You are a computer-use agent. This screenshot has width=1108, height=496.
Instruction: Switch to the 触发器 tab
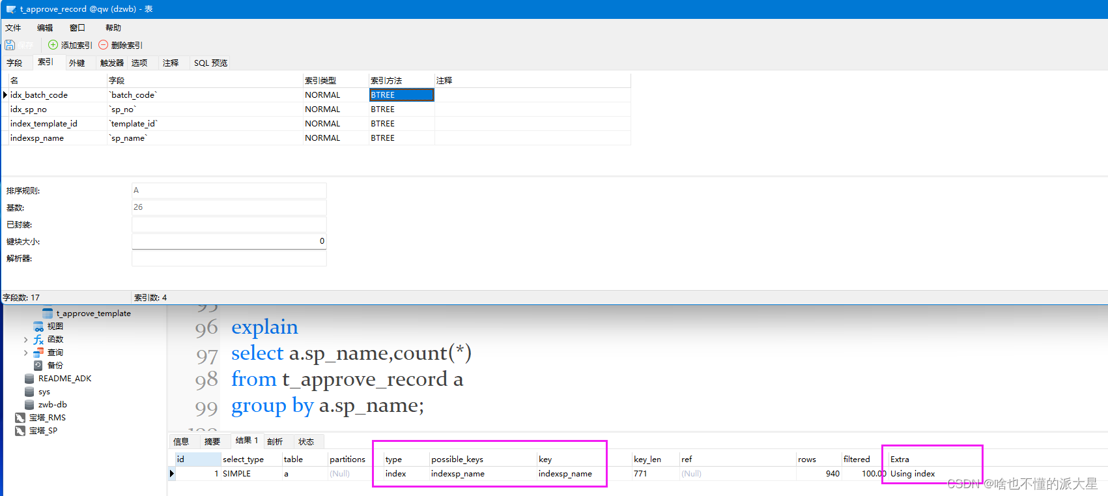(112, 63)
